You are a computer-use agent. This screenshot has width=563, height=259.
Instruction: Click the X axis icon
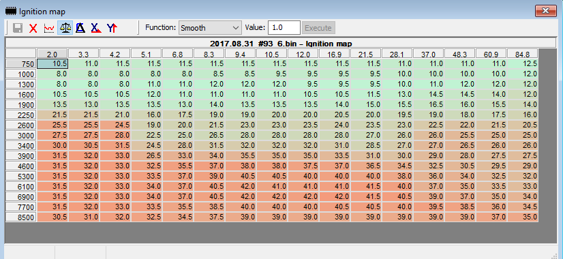96,28
